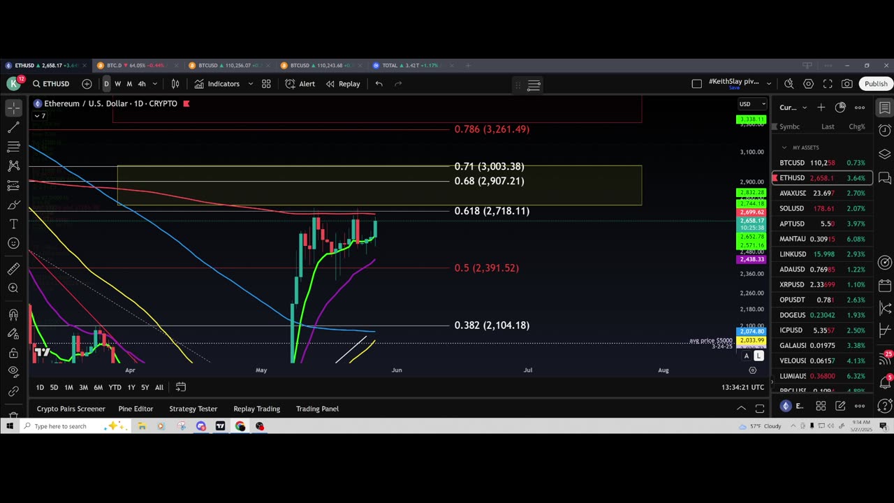Open the object tree layers panel
This screenshot has width=894, height=503.
(x=885, y=154)
